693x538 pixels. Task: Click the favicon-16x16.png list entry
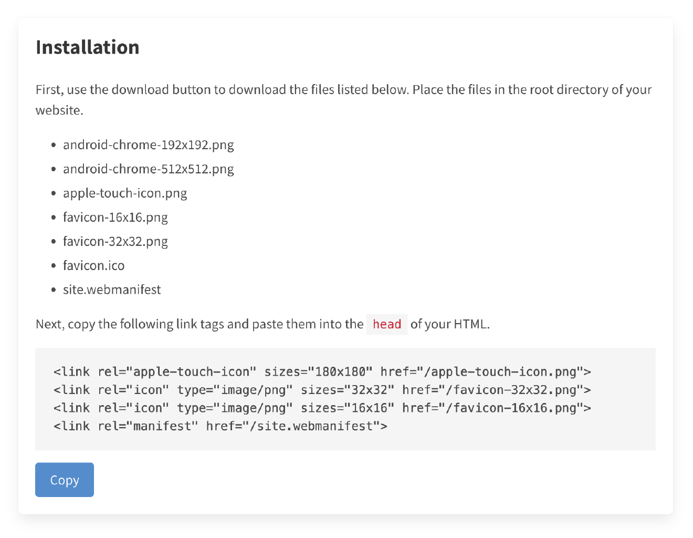(x=115, y=218)
